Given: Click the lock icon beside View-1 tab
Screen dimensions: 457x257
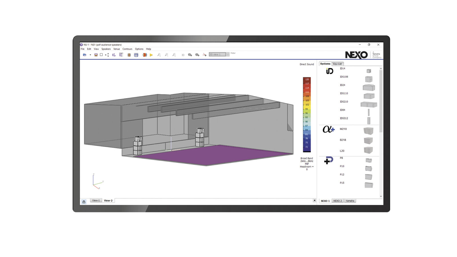Looking at the screenshot, I should (x=84, y=202).
